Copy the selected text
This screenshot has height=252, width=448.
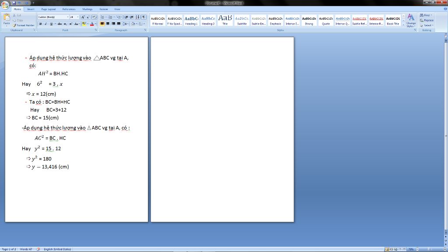point(17,20)
